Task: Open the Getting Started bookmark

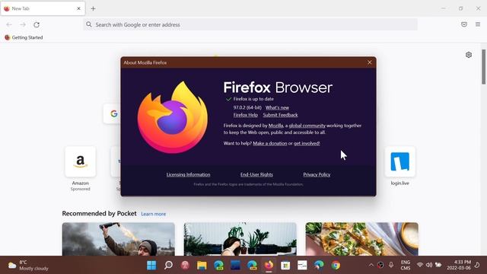Action: pyautogui.click(x=24, y=37)
